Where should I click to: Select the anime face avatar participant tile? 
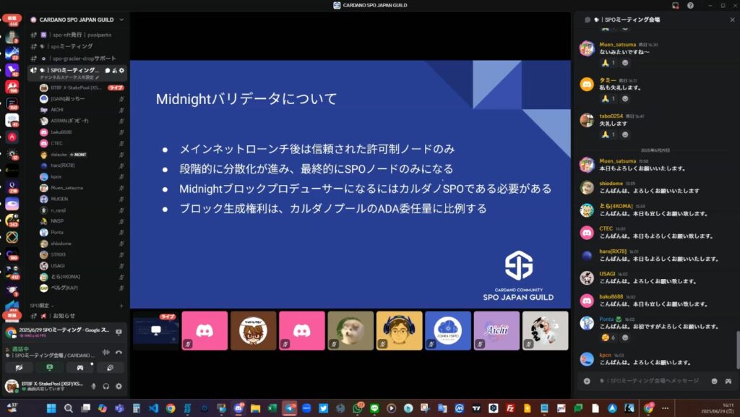pyautogui.click(x=254, y=331)
